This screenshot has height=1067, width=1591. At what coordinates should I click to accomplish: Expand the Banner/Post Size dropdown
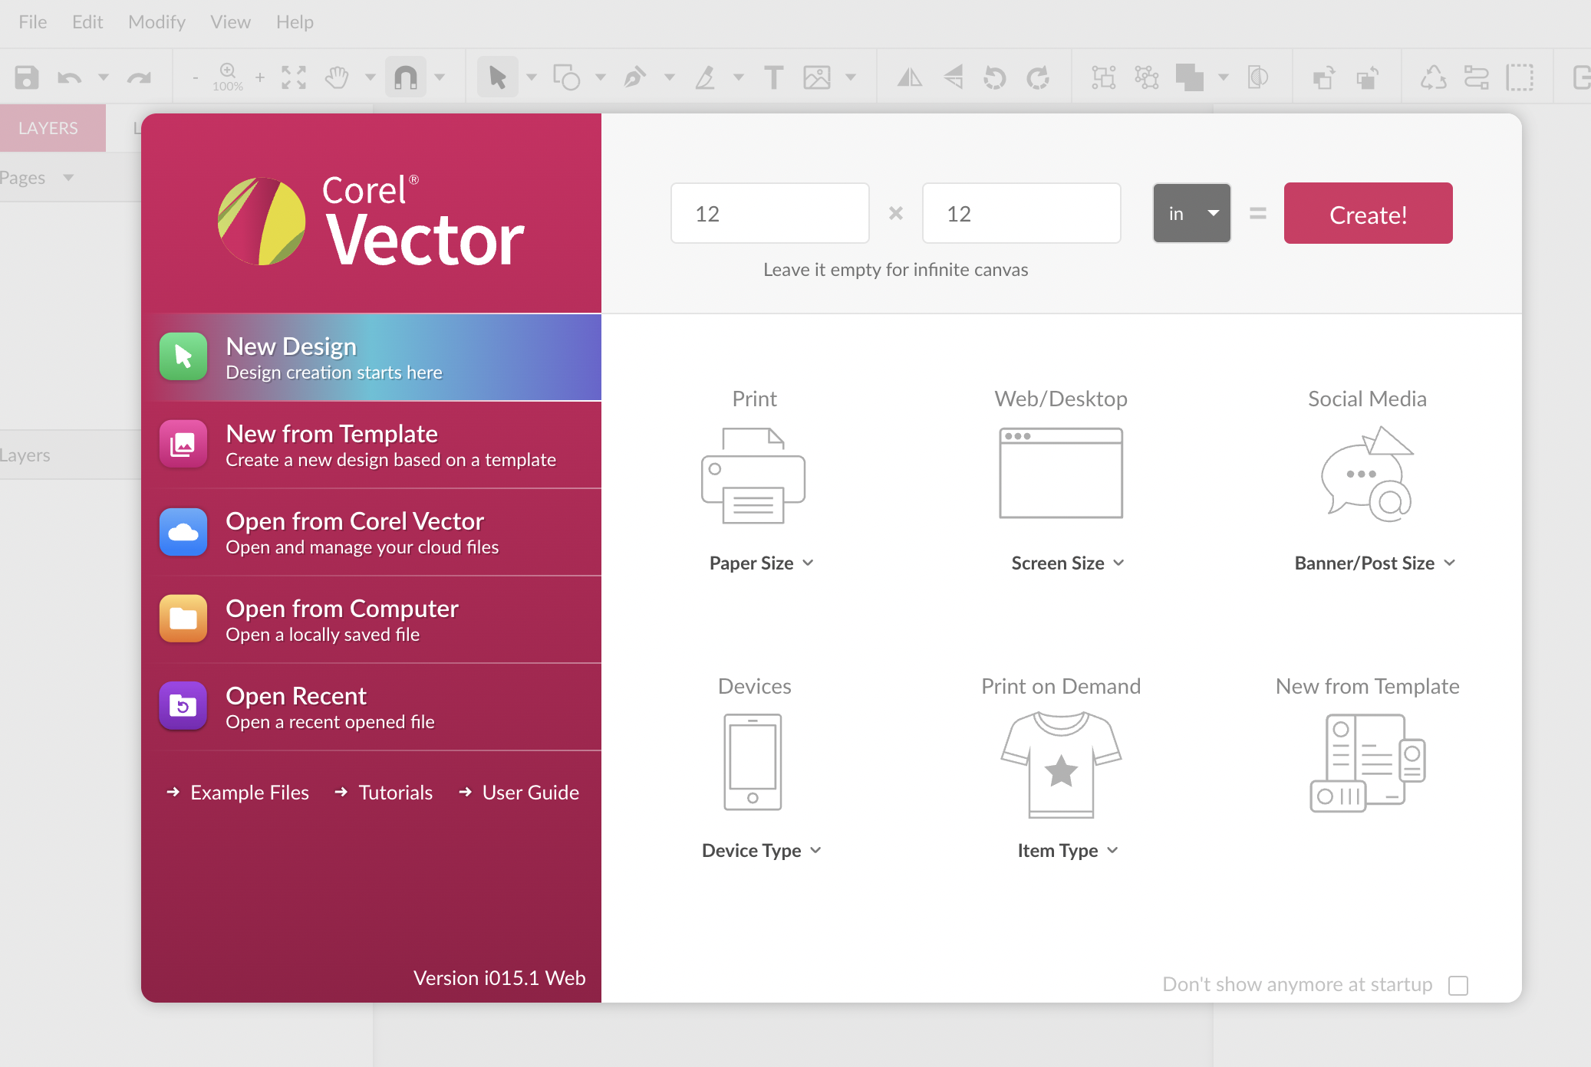[x=1374, y=563]
